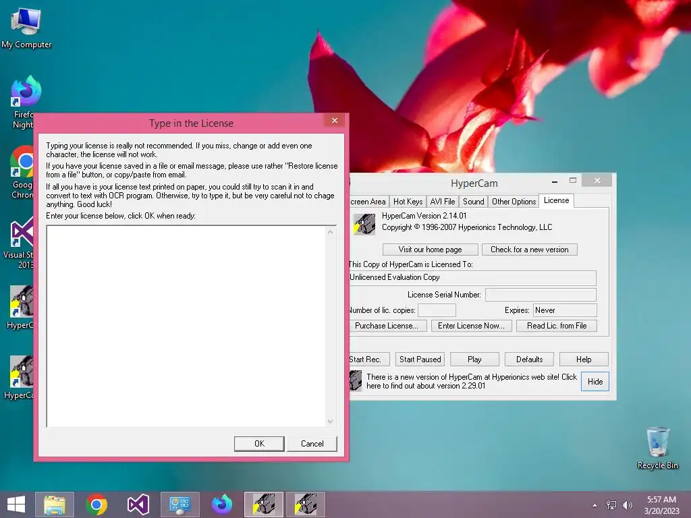Switch to second HyperCam taskbar window

[306, 505]
